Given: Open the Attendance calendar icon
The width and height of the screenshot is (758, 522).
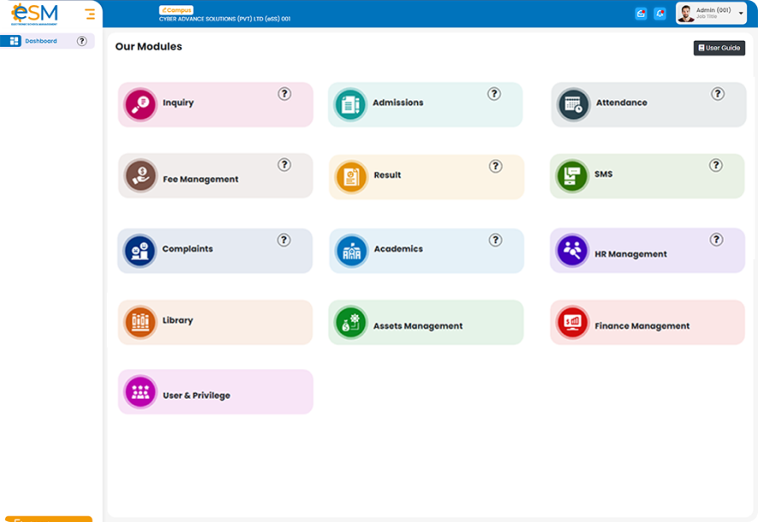Looking at the screenshot, I should [573, 104].
